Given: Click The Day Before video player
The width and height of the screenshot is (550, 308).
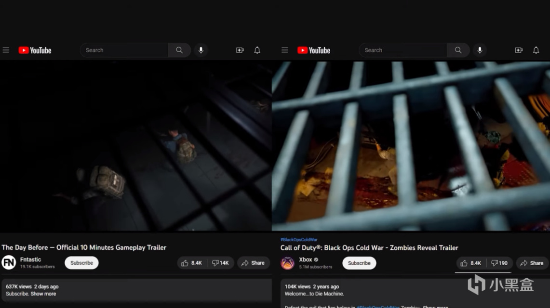Looking at the screenshot, I should point(136,146).
